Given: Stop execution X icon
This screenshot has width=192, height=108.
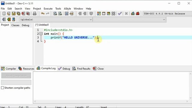Looking at the screenshot, I should (126, 13).
